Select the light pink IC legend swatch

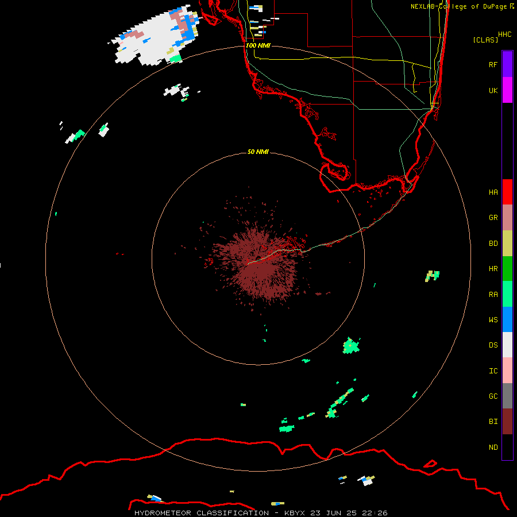pos(507,371)
